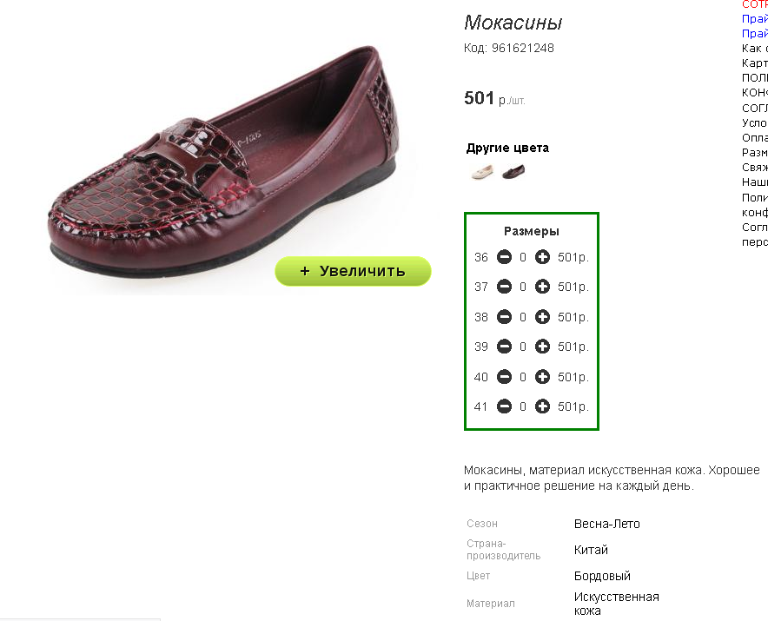Decrease quantity for size 40
The height and width of the screenshot is (621, 768).
504,377
